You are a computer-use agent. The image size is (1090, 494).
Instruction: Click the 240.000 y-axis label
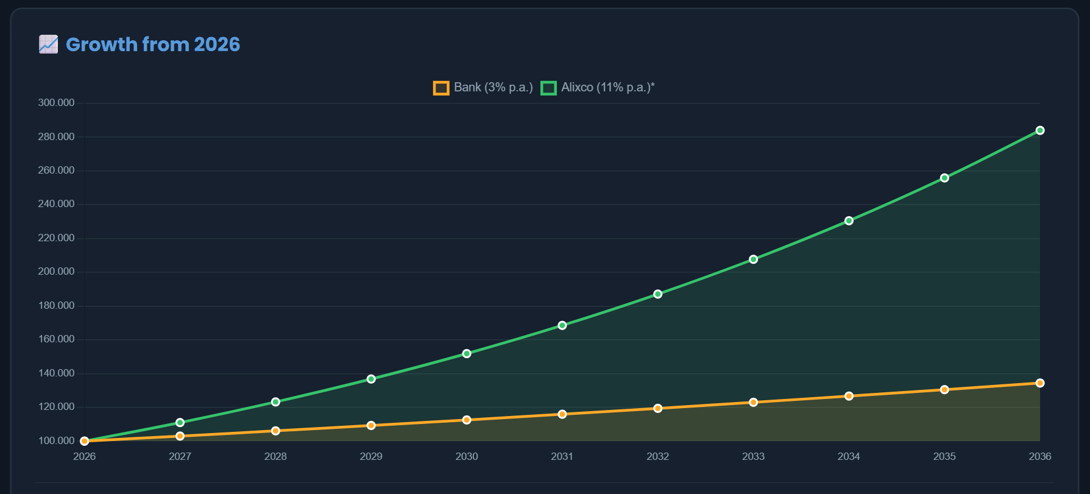pyautogui.click(x=56, y=204)
